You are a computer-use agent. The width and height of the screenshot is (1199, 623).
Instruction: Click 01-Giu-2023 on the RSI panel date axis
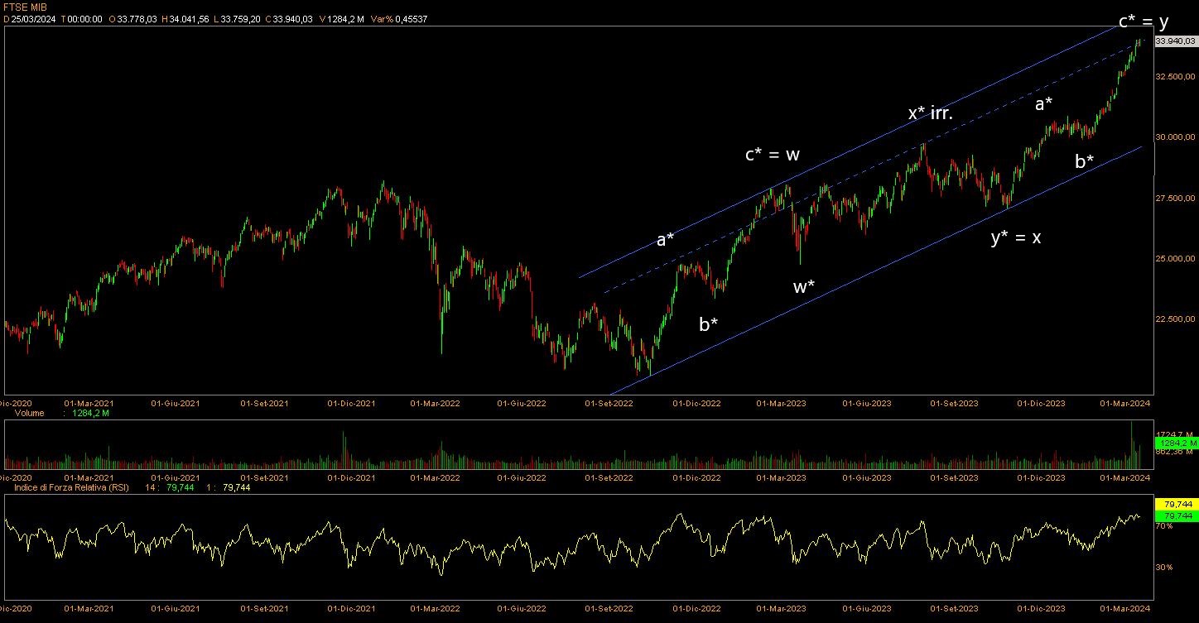coord(867,608)
